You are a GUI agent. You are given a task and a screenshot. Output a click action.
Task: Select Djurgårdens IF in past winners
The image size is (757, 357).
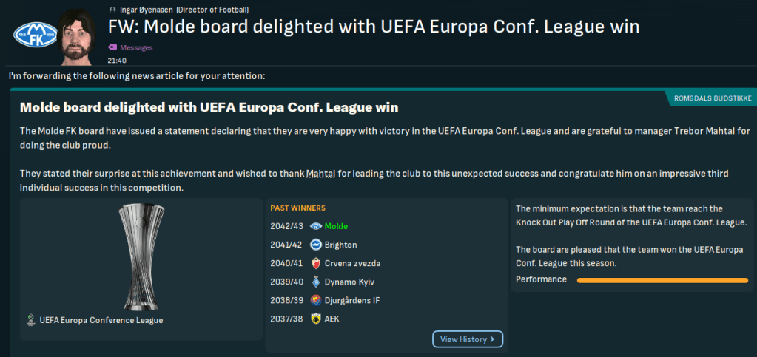pos(354,300)
